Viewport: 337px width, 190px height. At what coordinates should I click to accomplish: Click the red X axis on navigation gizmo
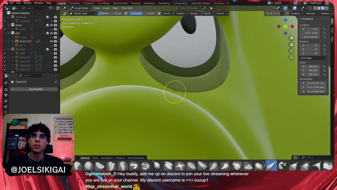292,26
